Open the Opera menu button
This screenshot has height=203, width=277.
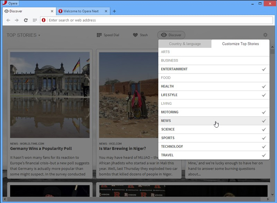(10, 3)
